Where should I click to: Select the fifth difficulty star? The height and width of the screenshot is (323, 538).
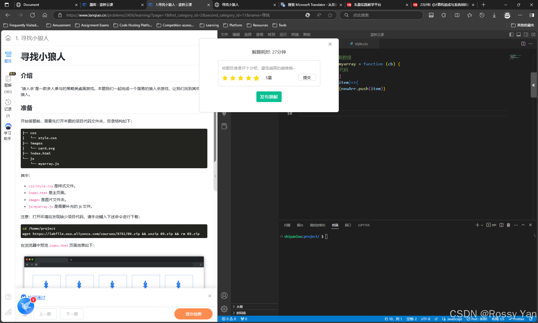coord(256,78)
